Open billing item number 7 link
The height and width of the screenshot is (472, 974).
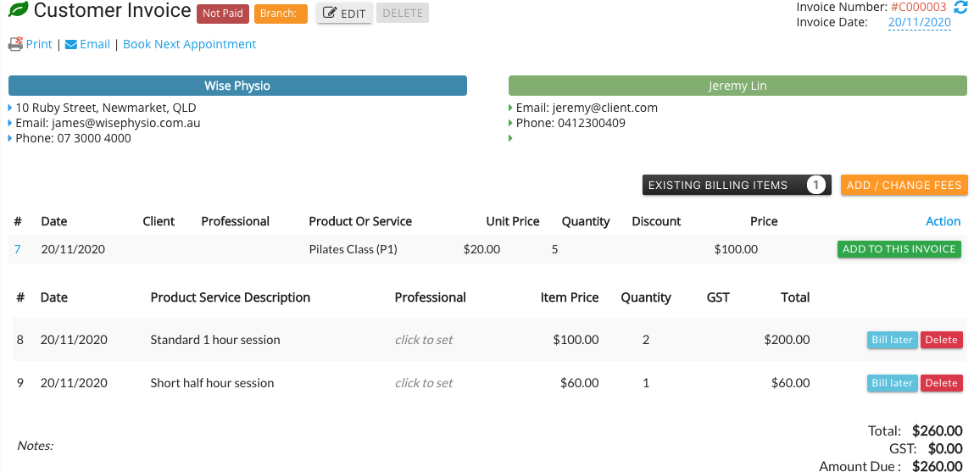(x=18, y=250)
